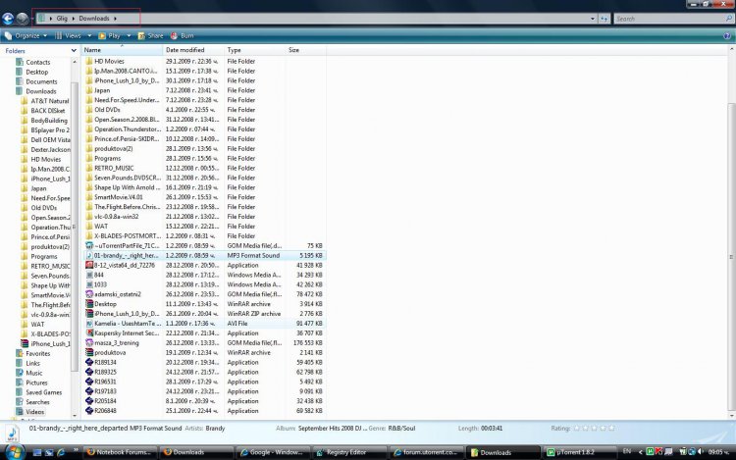Select Music in the folder tree
Viewport: 736px width, 460px height.
33,373
